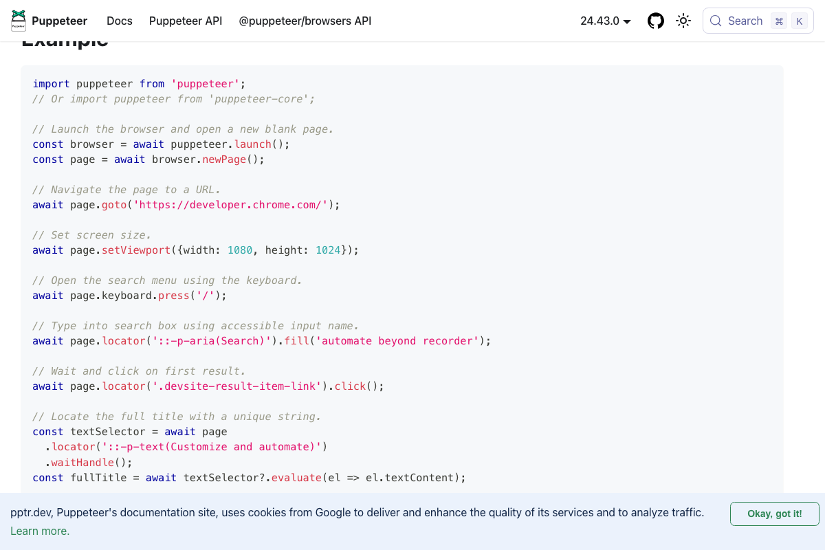Follow the Learn more link
Image resolution: width=825 pixels, height=550 pixels.
(x=40, y=531)
